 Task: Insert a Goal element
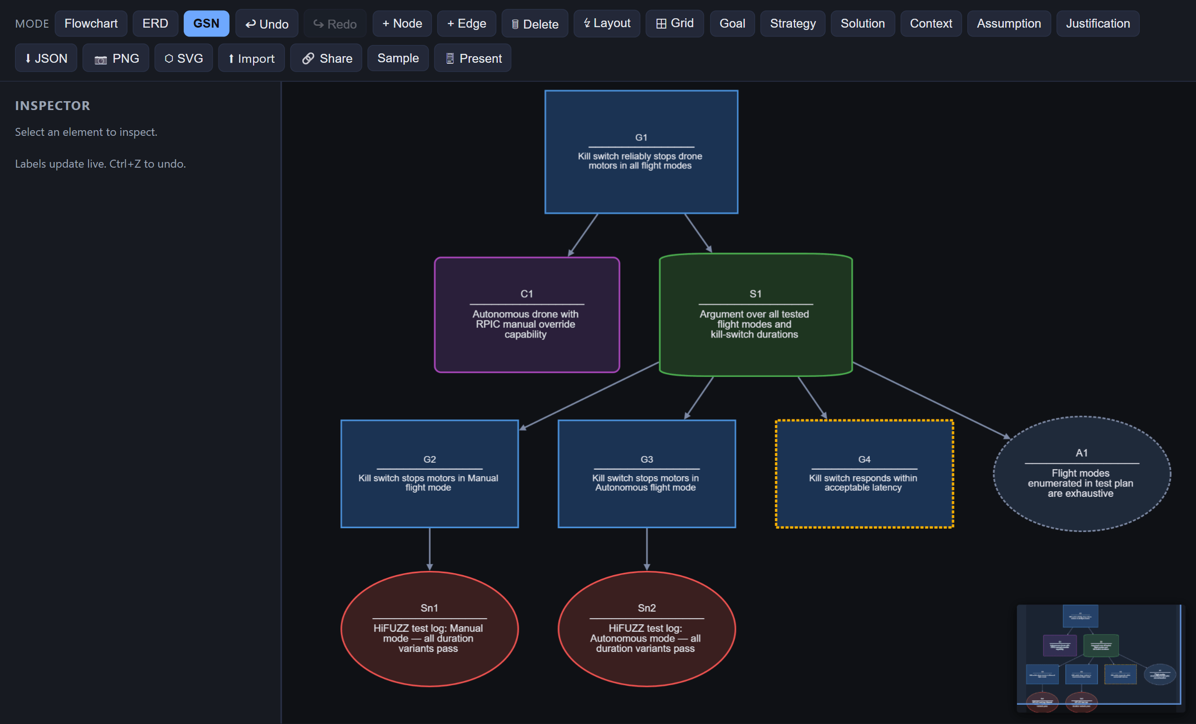coord(732,23)
